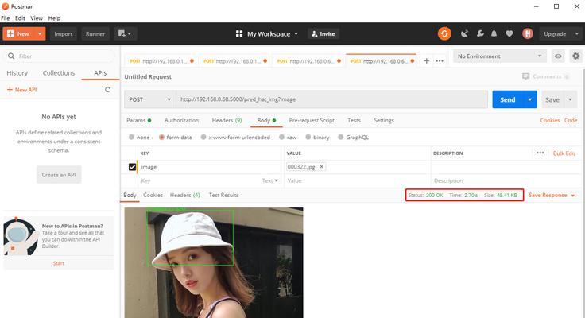Open the File menu
This screenshot has height=318, width=585.
(6, 18)
